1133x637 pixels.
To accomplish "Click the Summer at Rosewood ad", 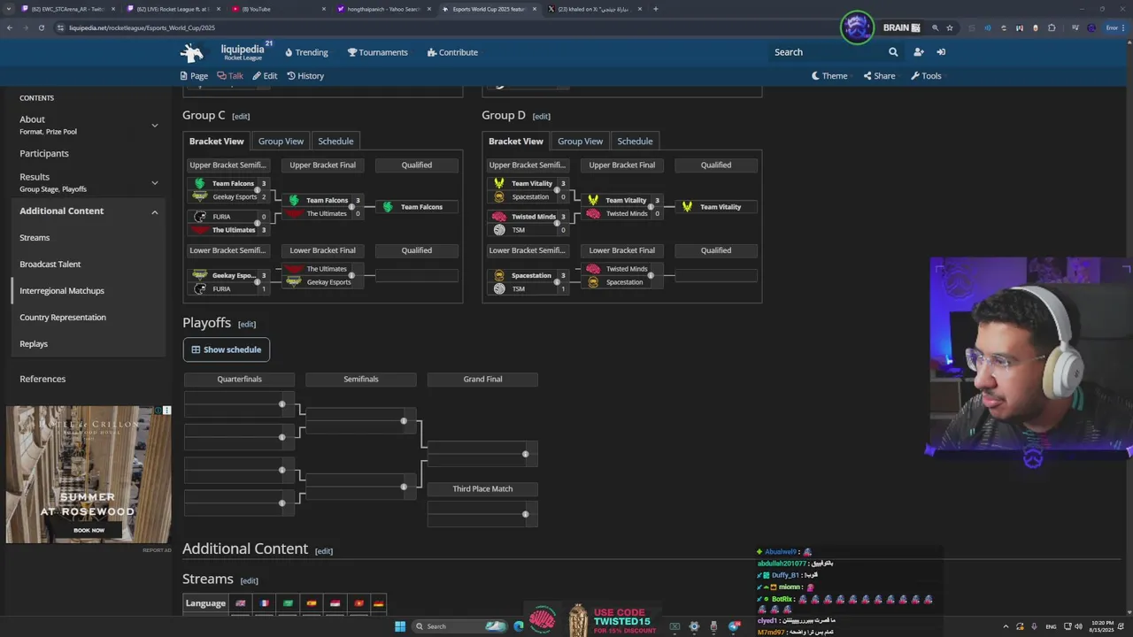I will click(x=89, y=474).
